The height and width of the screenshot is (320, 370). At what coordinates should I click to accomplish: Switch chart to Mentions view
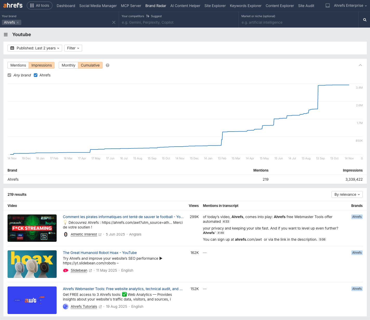(18, 65)
